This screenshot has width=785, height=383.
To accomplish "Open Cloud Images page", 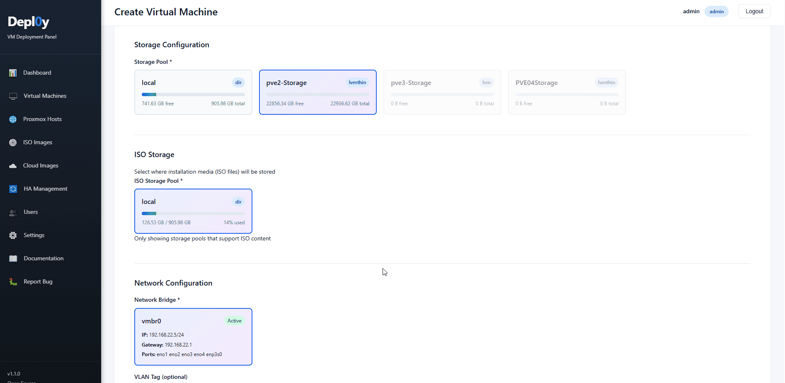I will point(41,165).
